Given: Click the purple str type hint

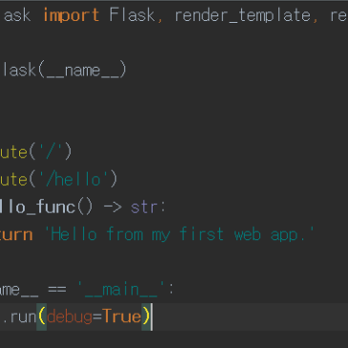Looking at the screenshot, I should (x=144, y=207).
